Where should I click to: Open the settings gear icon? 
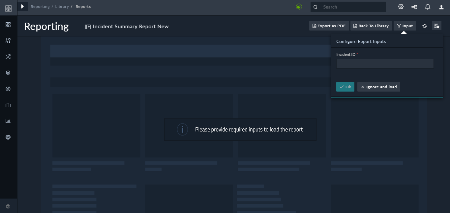[x=401, y=7]
